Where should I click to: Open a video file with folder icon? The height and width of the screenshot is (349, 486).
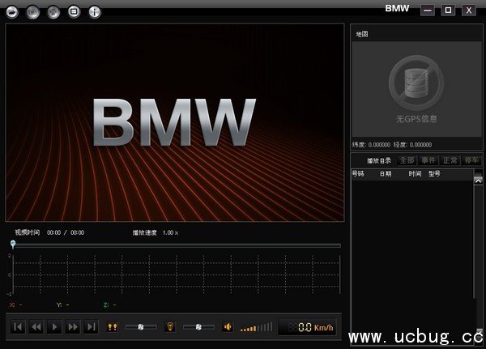(x=13, y=12)
